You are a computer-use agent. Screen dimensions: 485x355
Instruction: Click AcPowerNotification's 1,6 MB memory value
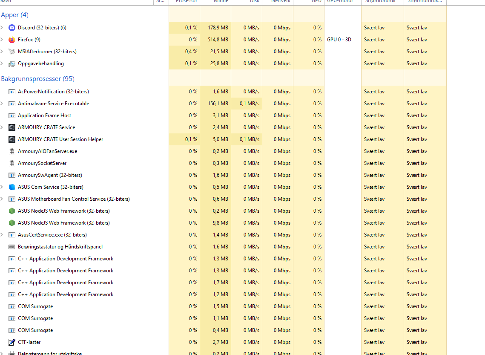(221, 92)
